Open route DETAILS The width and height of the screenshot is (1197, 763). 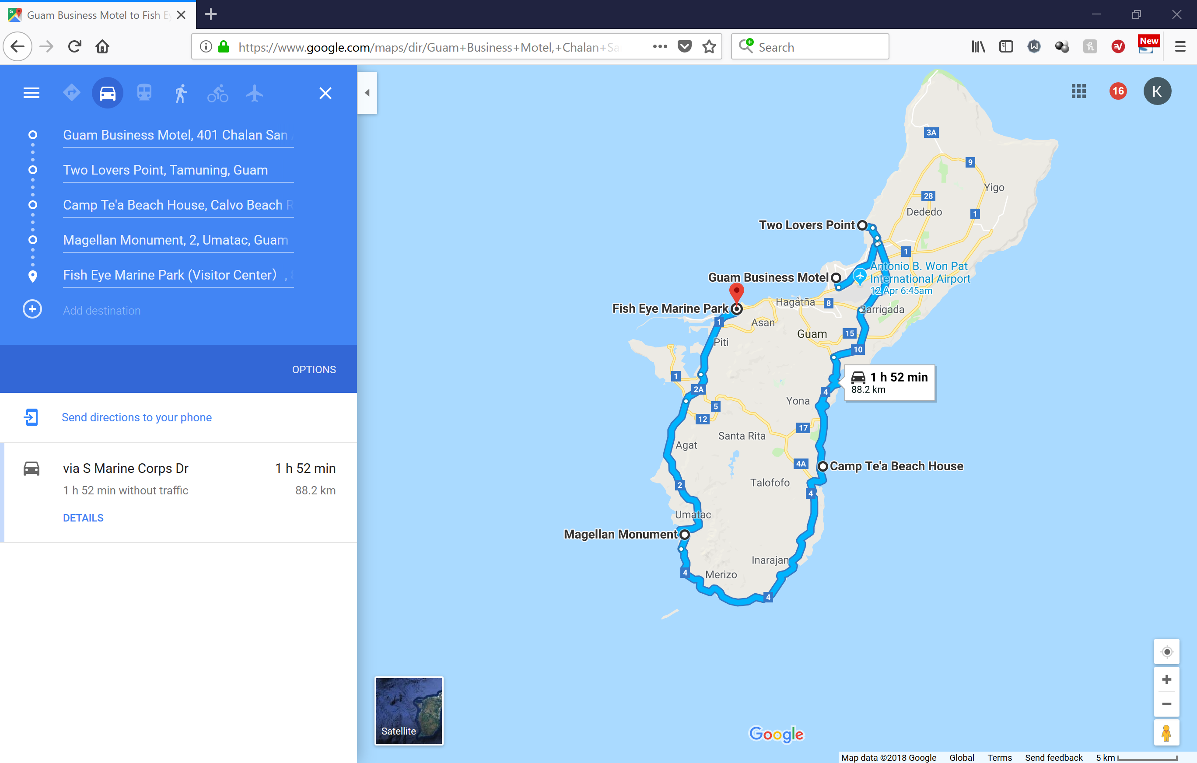[83, 518]
